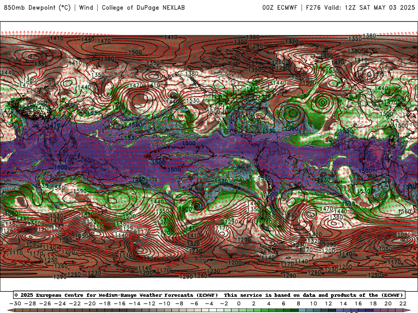The height and width of the screenshot is (313, 418).
Task: Click the '1590' contour label on map
Action: click(80, 191)
